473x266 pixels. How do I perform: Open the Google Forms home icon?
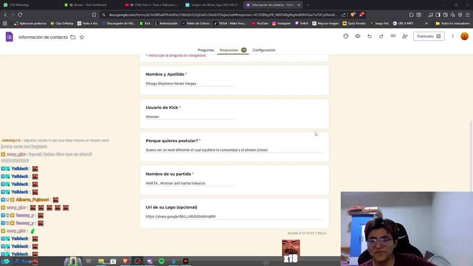(10, 37)
